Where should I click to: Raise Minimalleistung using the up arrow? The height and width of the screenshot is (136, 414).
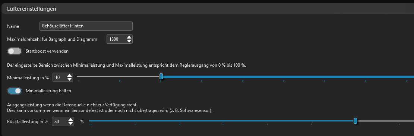69,75
